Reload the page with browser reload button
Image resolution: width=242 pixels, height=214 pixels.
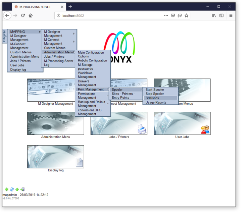click(23, 15)
